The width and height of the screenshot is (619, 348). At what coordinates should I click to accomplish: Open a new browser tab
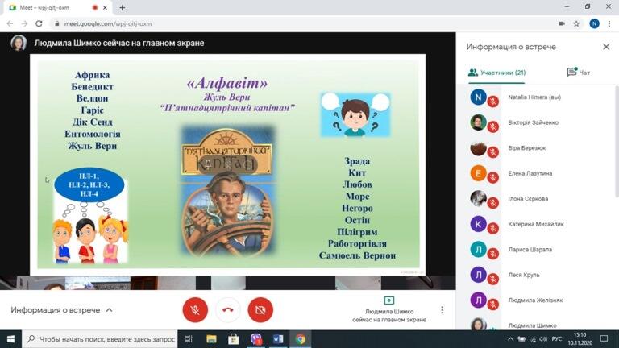click(123, 7)
